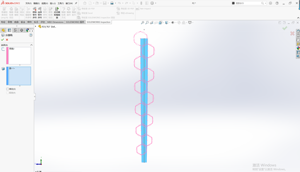This screenshot has height=172, width=300.
Task: Click the green checkmark to accept split line
Action: pos(2,40)
